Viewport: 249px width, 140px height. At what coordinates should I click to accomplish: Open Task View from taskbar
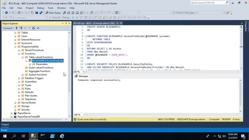point(23,136)
